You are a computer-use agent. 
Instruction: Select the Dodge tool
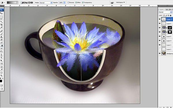click(x=1, y=51)
